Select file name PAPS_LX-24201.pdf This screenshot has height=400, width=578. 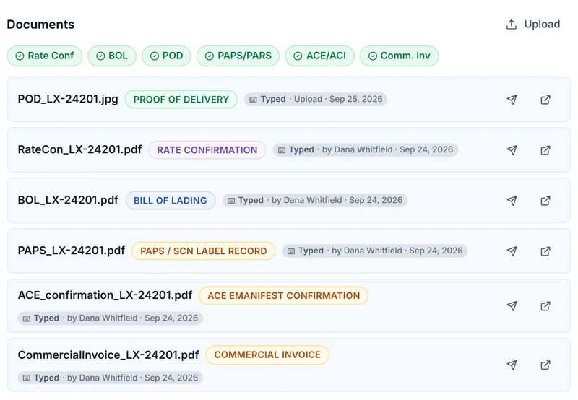pos(71,251)
